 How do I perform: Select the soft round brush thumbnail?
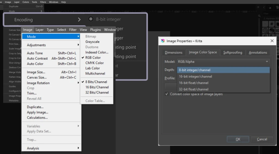click(x=272, y=24)
